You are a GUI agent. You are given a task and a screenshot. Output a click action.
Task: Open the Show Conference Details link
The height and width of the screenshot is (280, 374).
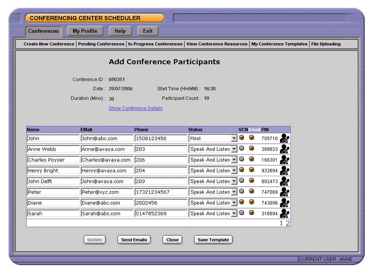point(136,108)
